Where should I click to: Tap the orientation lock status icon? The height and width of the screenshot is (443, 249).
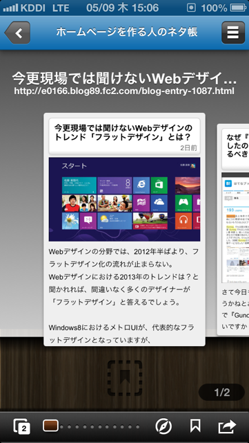191,8
